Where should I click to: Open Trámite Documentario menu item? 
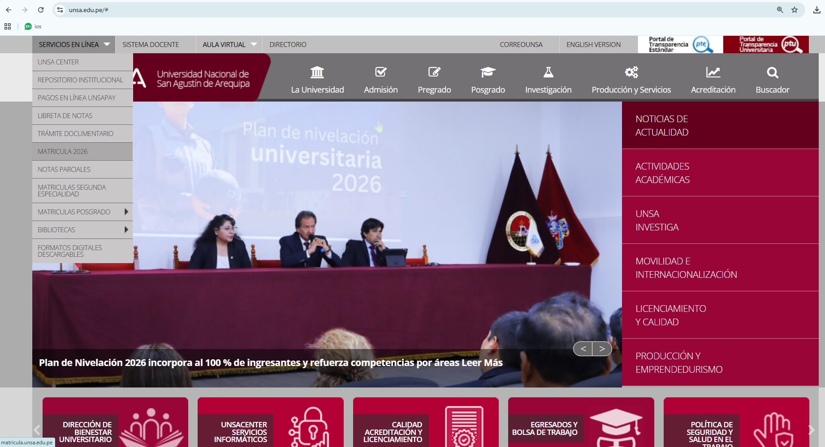(75, 134)
